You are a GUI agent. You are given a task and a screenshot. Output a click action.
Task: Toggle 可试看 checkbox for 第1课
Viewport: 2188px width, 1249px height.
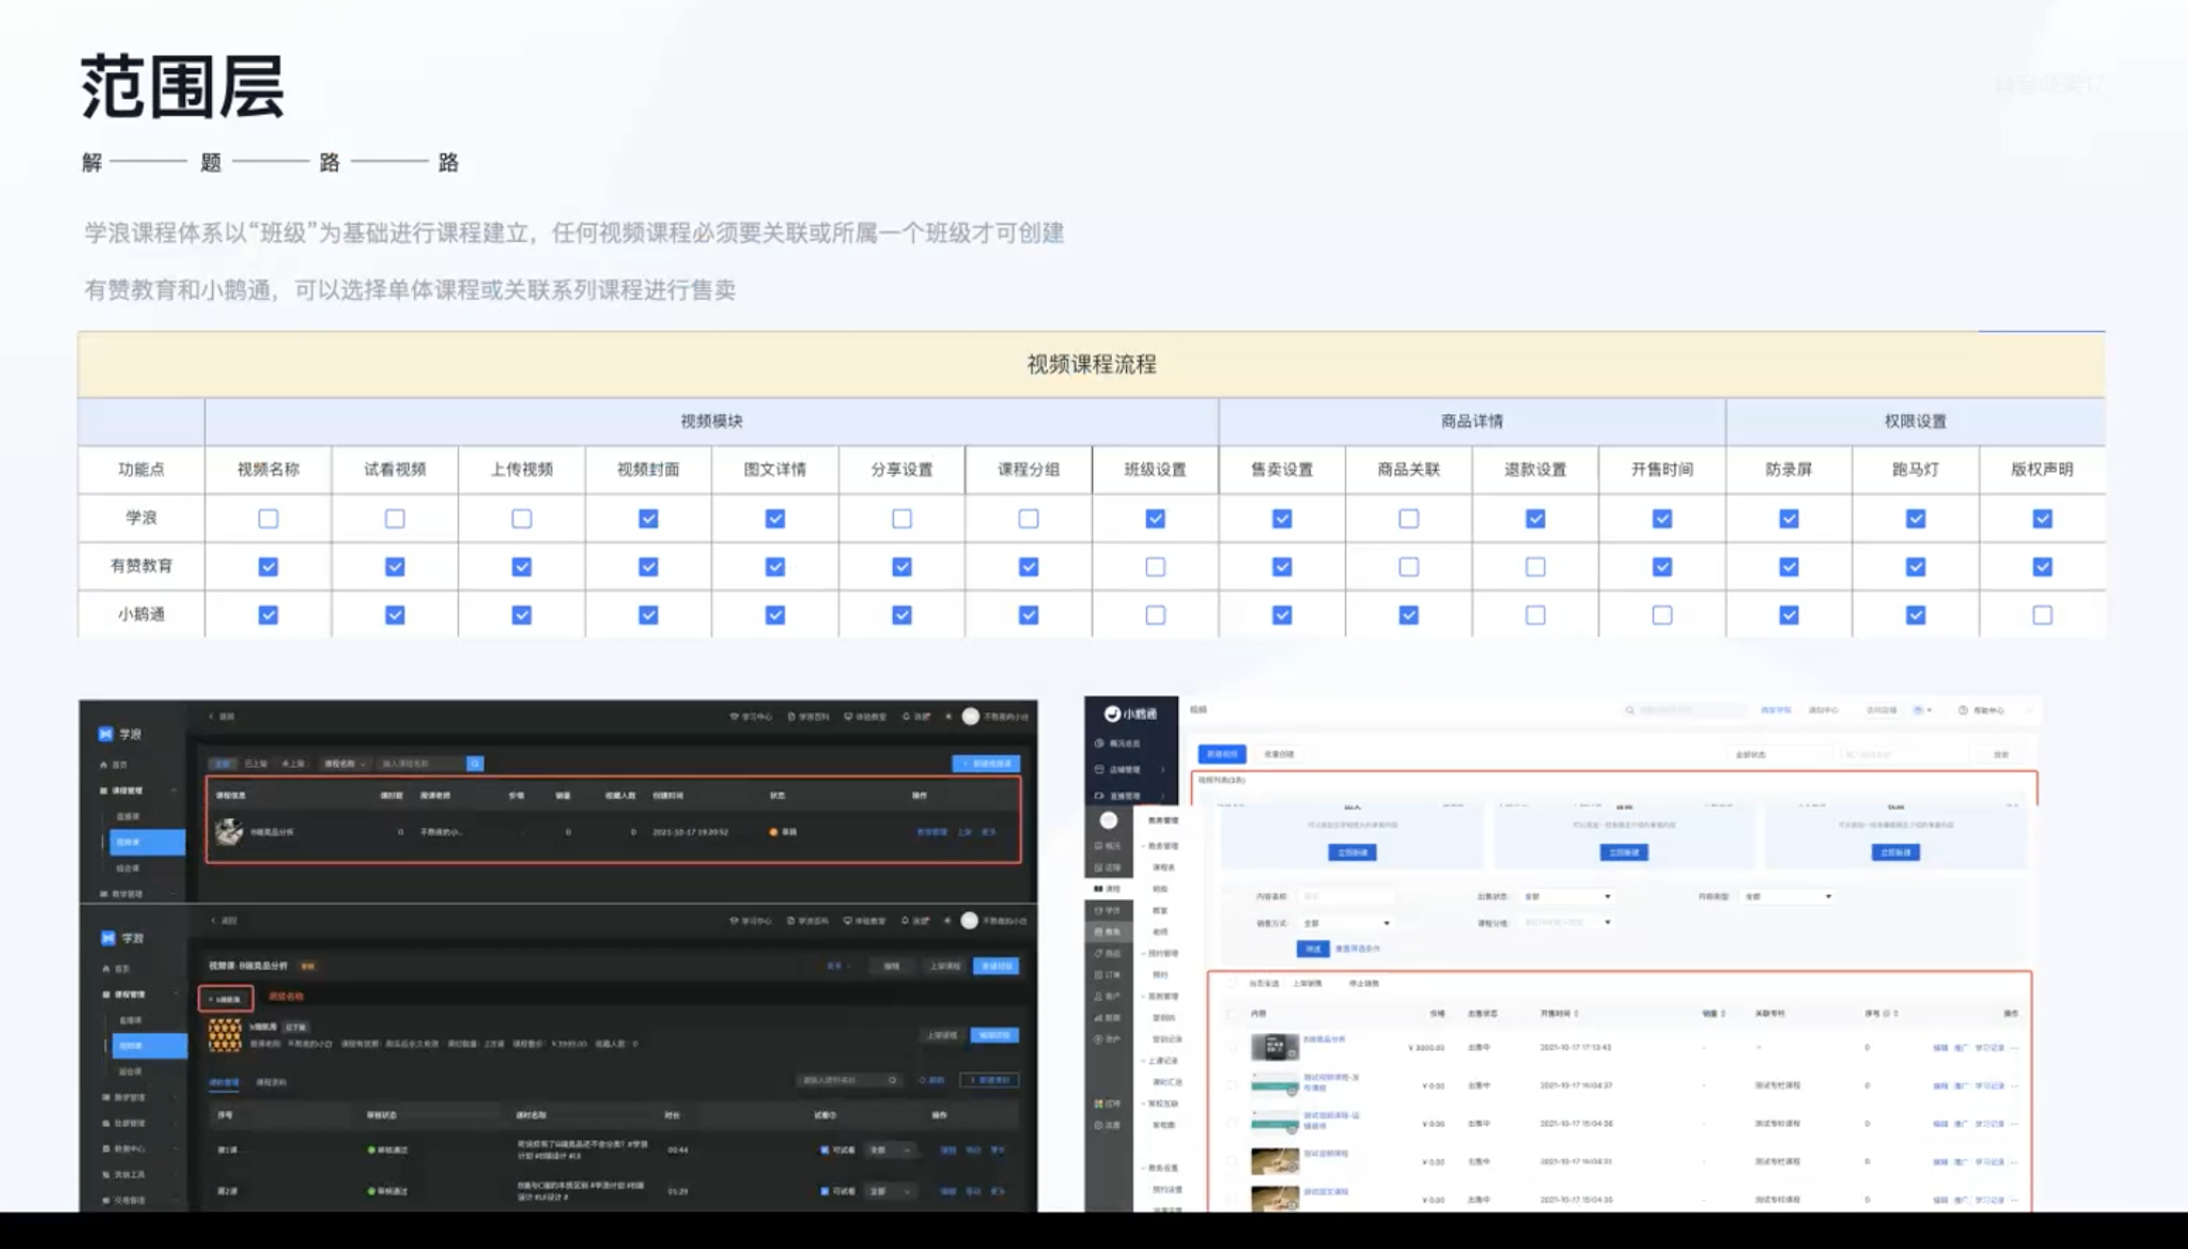[x=824, y=1150]
